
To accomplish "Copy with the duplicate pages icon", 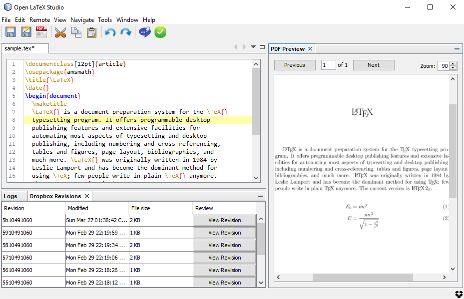I will click(x=76, y=32).
